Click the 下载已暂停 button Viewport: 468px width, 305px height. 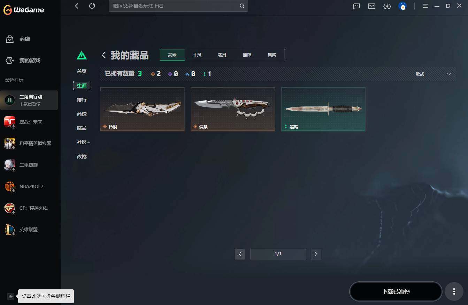[x=396, y=291]
